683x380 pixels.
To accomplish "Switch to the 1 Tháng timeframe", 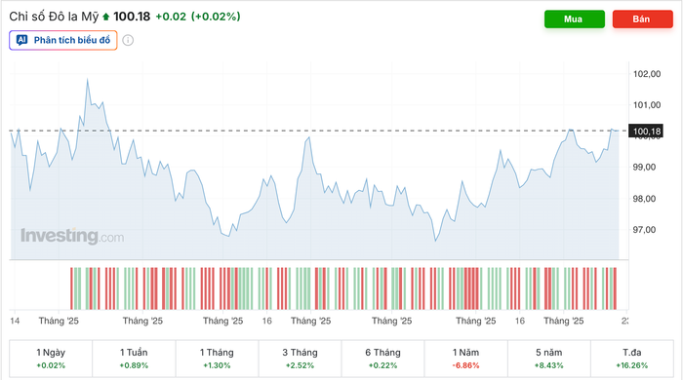I will click(x=217, y=359).
